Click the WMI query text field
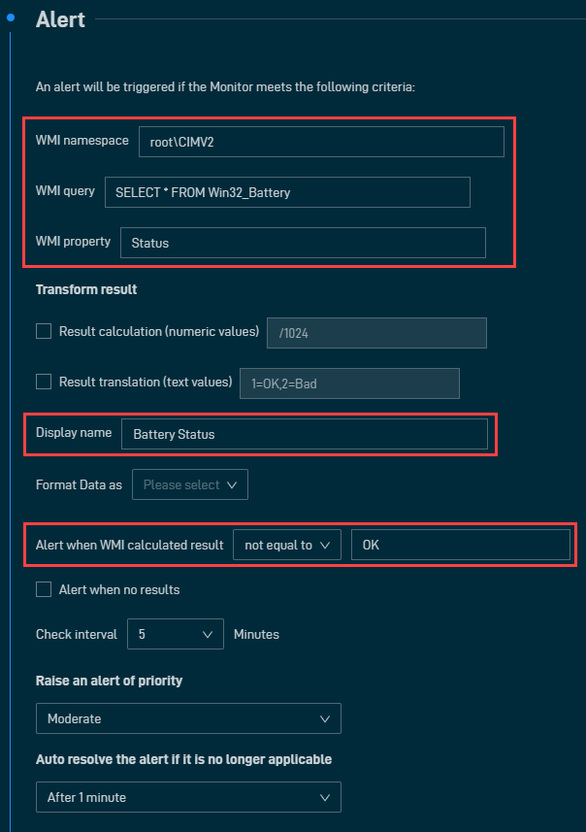 287,192
